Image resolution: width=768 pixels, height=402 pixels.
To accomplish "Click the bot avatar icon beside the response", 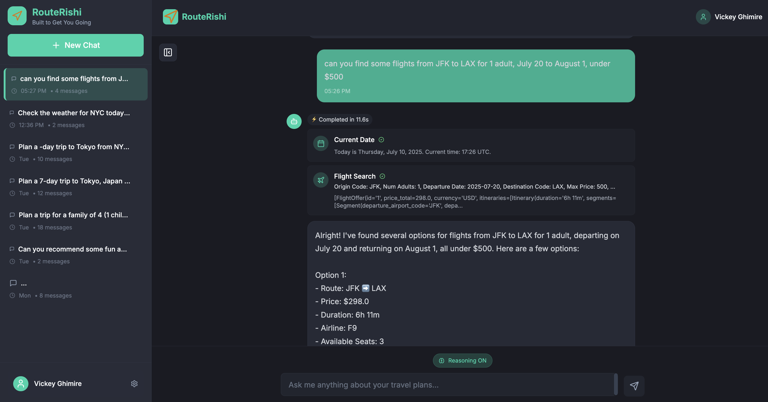I will 294,121.
